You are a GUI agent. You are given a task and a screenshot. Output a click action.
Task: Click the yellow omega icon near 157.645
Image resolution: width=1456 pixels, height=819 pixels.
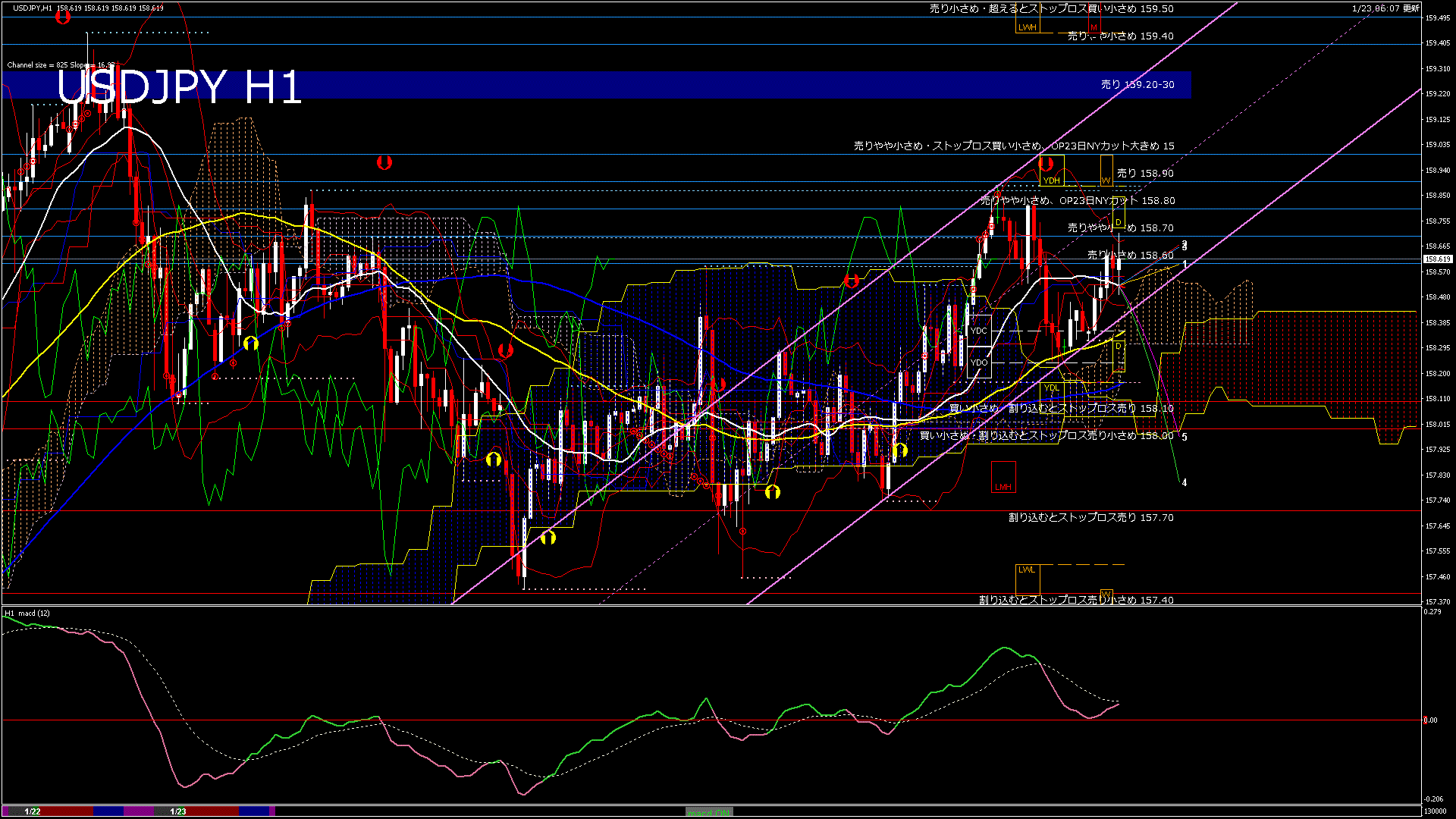pyautogui.click(x=550, y=538)
